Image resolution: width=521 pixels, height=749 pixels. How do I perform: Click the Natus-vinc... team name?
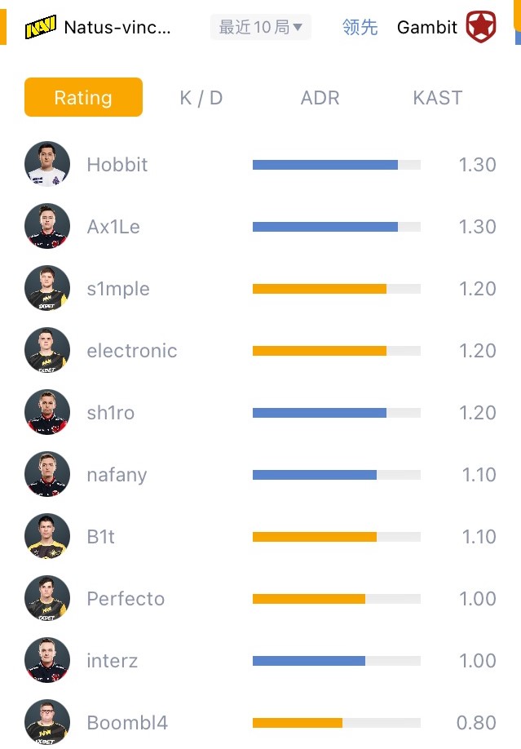tap(117, 27)
